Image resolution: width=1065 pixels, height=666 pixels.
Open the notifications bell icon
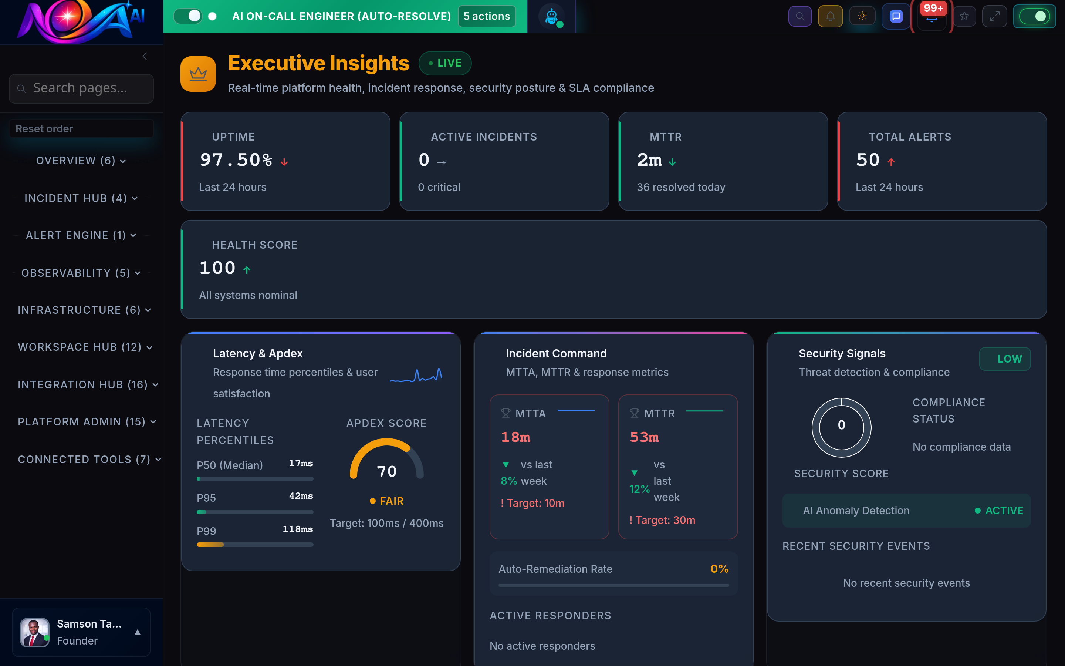point(831,16)
